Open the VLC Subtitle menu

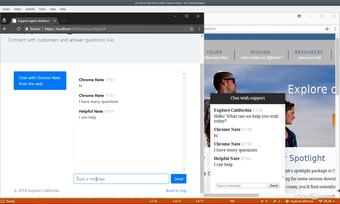click(30, 9)
